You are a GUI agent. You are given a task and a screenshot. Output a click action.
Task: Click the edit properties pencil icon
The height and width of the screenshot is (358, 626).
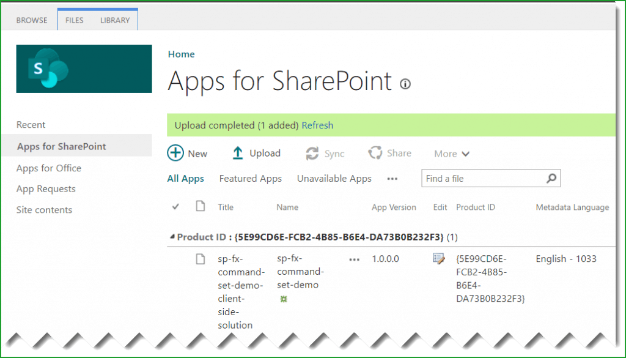coord(439,258)
